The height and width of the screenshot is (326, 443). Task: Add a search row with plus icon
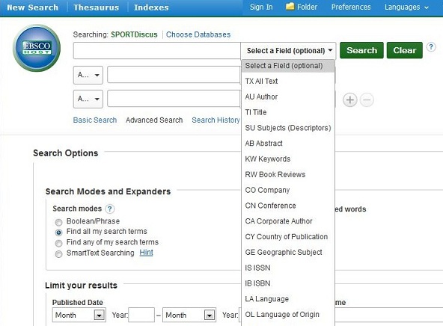[x=349, y=100]
